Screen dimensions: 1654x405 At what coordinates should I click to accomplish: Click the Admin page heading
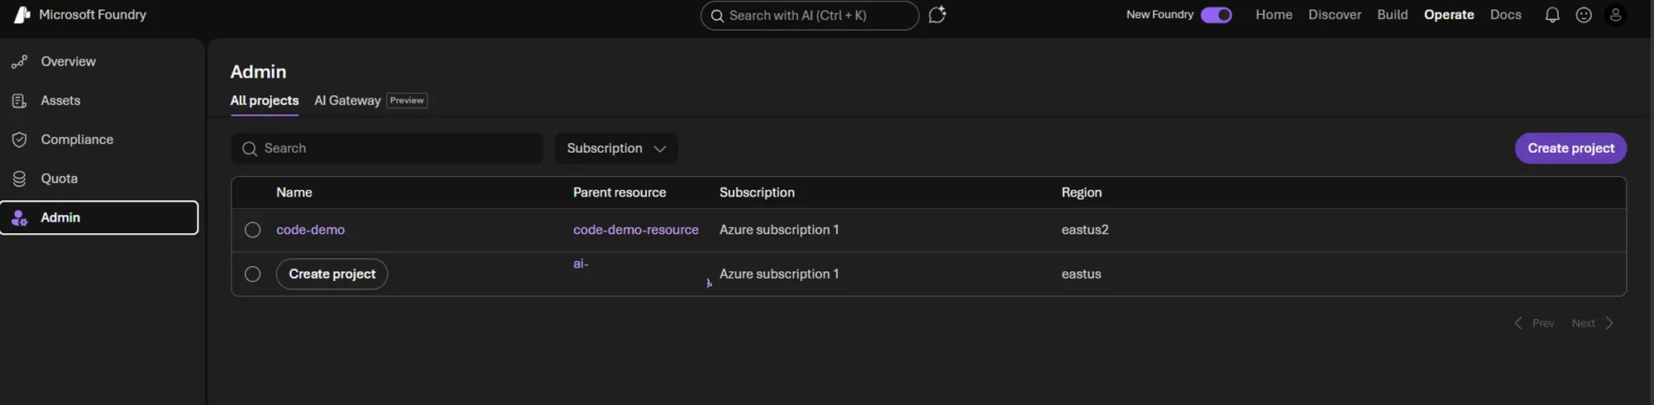[258, 72]
